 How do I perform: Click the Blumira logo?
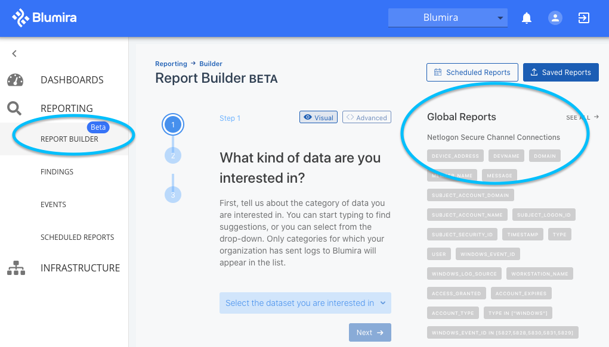44,18
